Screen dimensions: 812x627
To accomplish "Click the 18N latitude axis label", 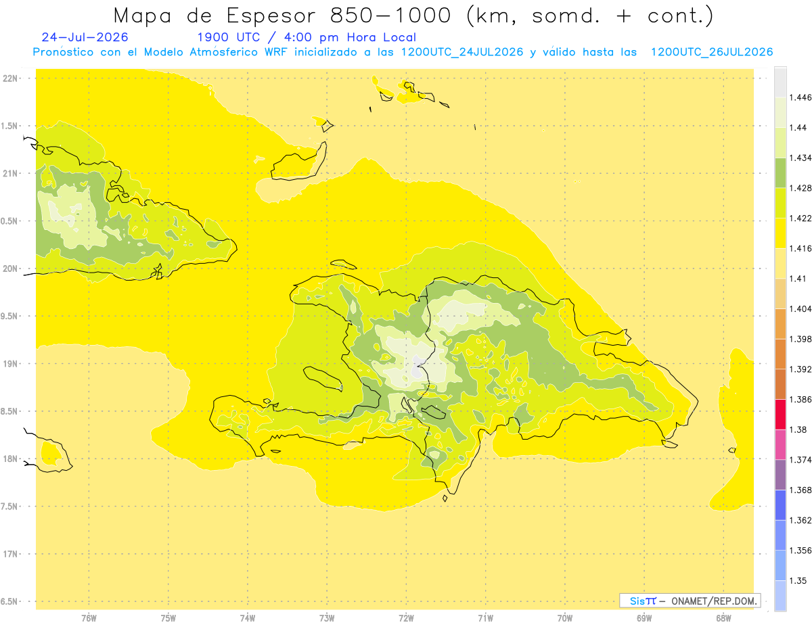I will pos(11,459).
